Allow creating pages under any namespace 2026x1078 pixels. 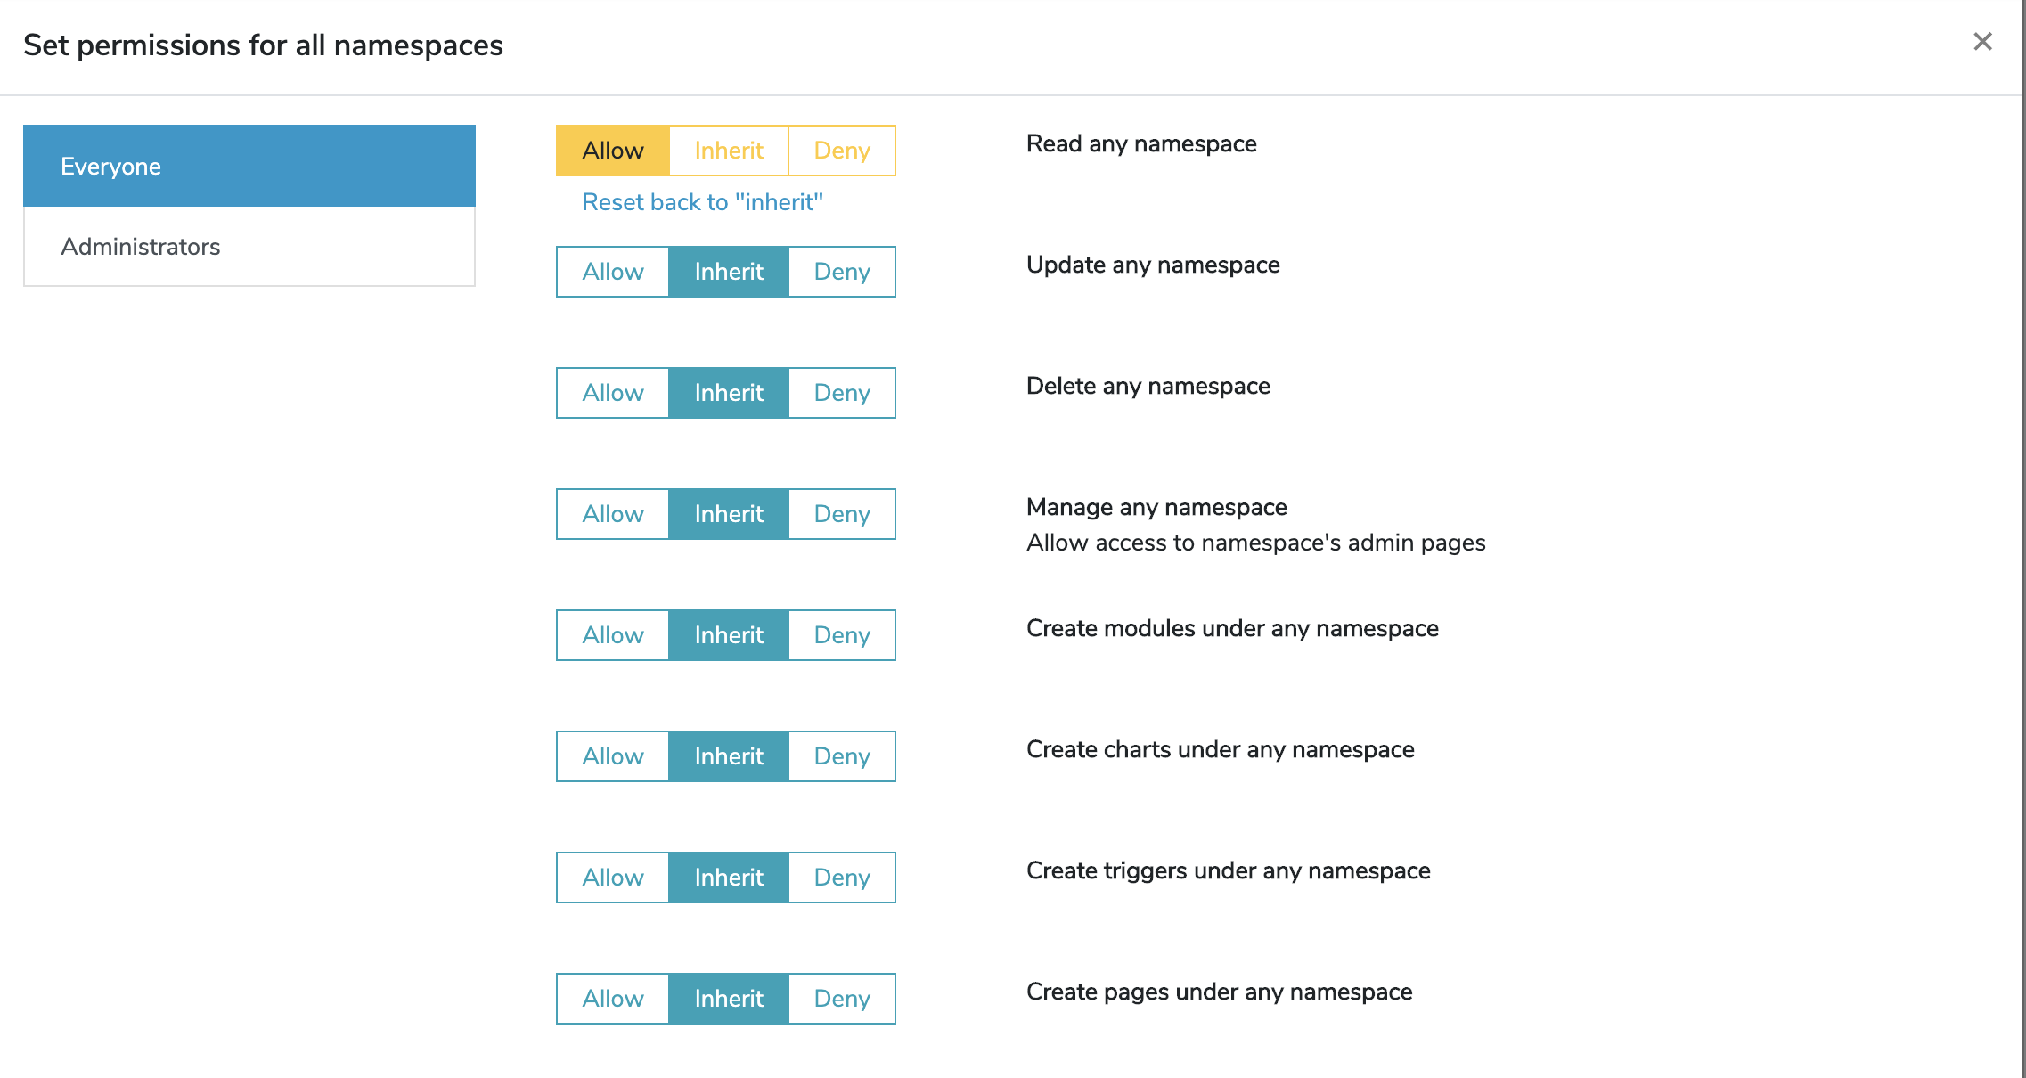coord(612,998)
